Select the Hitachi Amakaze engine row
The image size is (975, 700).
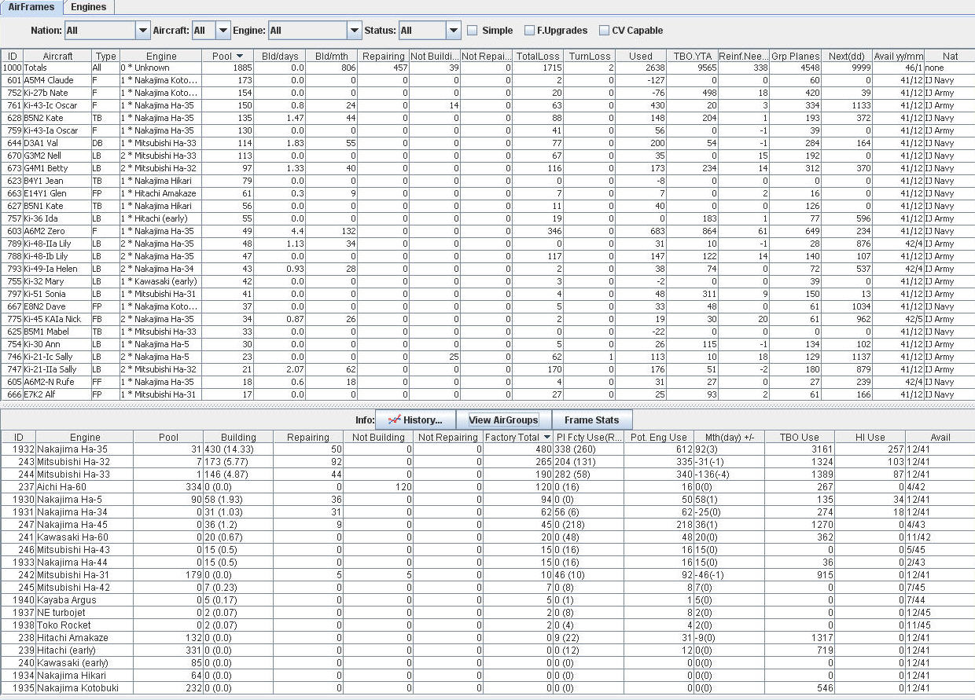(x=487, y=638)
